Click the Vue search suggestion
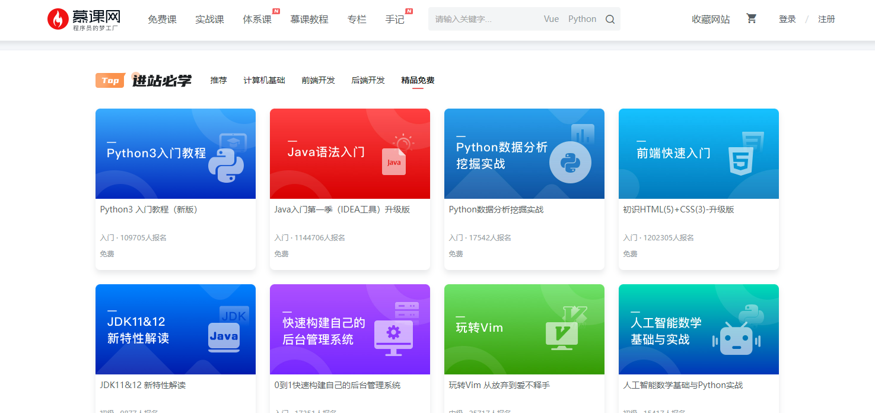875x413 pixels. click(x=551, y=19)
